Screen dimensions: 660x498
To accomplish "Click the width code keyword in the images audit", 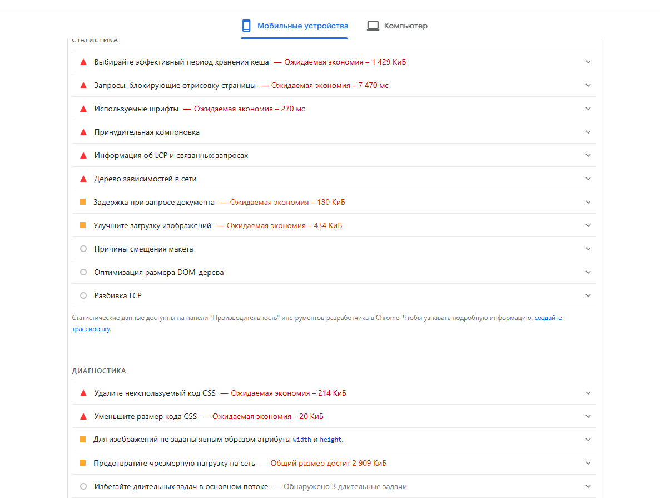I will 302,440.
